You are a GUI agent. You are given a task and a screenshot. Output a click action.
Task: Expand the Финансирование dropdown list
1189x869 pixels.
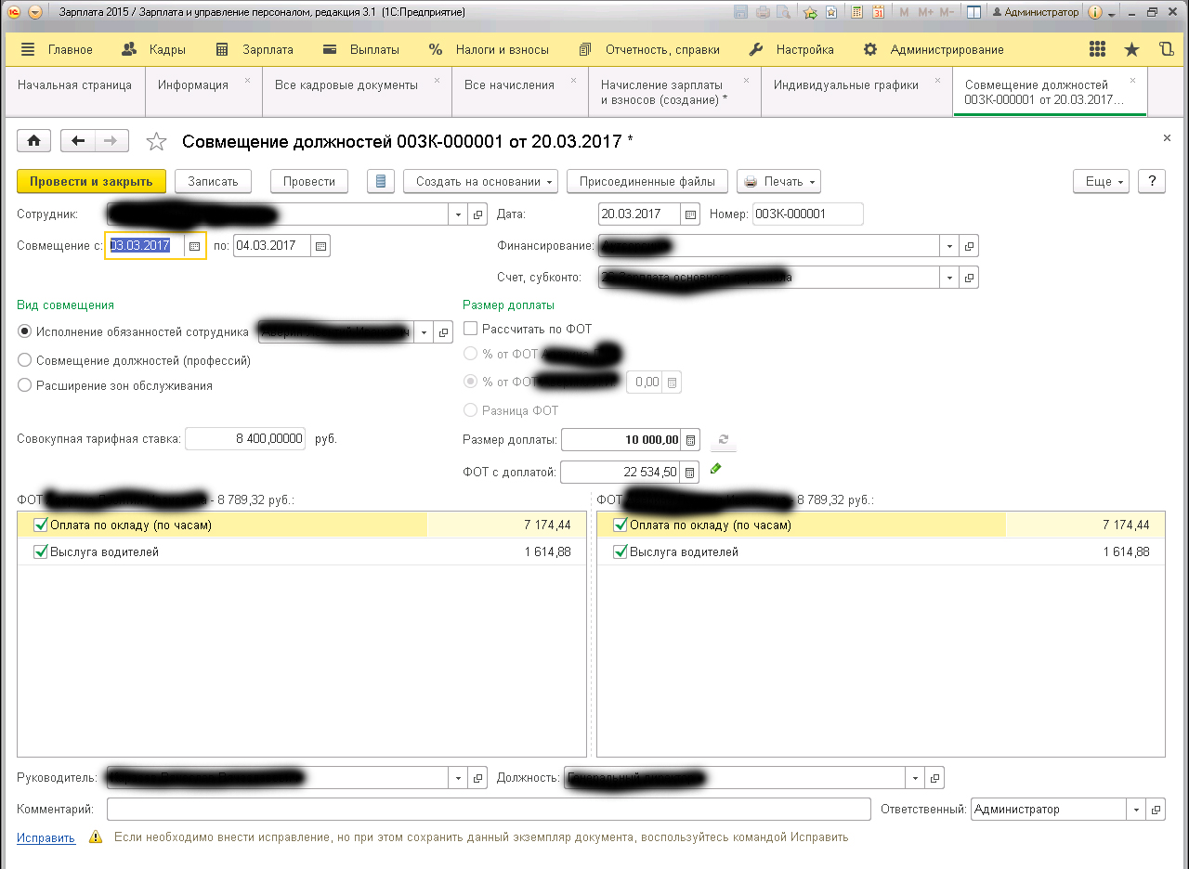(949, 246)
